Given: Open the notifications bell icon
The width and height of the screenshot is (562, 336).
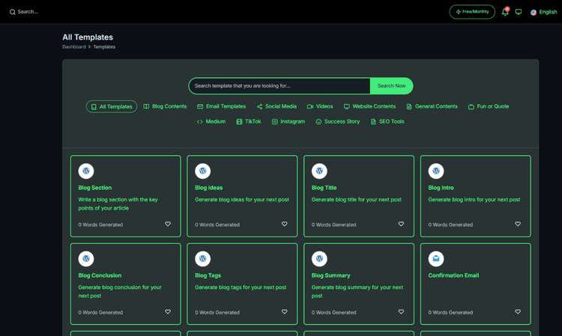Looking at the screenshot, I should coord(505,12).
